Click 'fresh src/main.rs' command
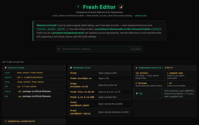Image resolution: width=199 pixels, height=125 pixels. click(x=81, y=78)
